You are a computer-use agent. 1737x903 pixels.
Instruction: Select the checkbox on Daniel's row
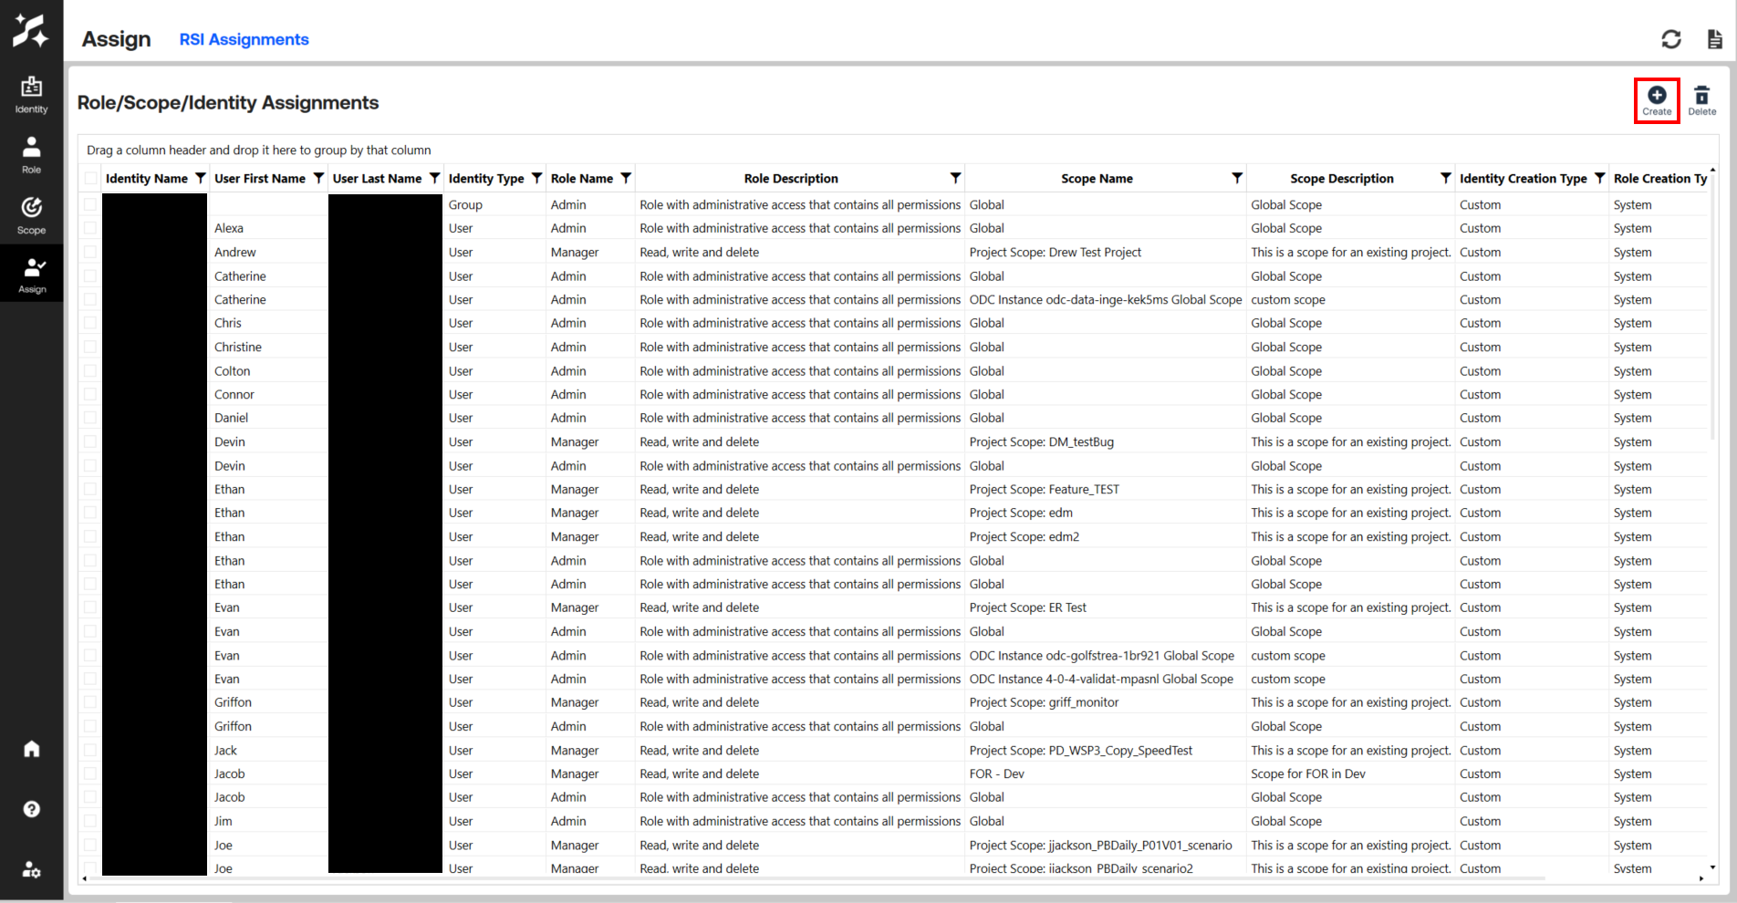pyautogui.click(x=90, y=418)
